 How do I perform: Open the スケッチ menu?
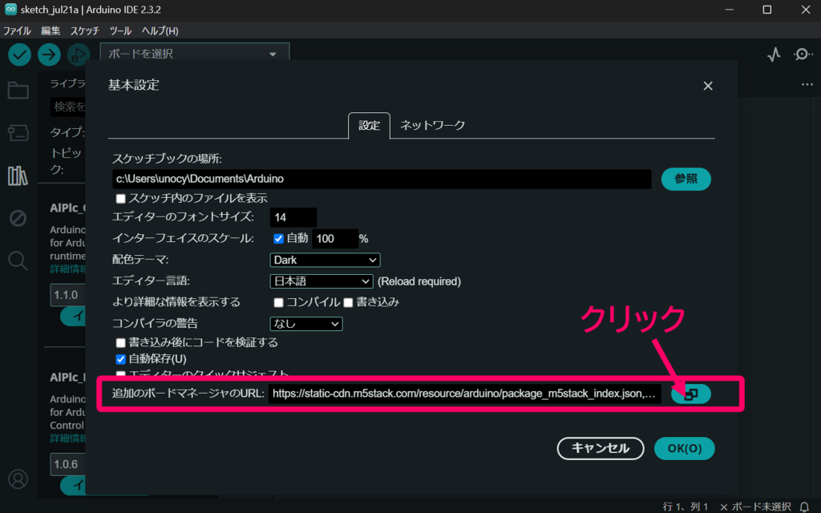[85, 31]
